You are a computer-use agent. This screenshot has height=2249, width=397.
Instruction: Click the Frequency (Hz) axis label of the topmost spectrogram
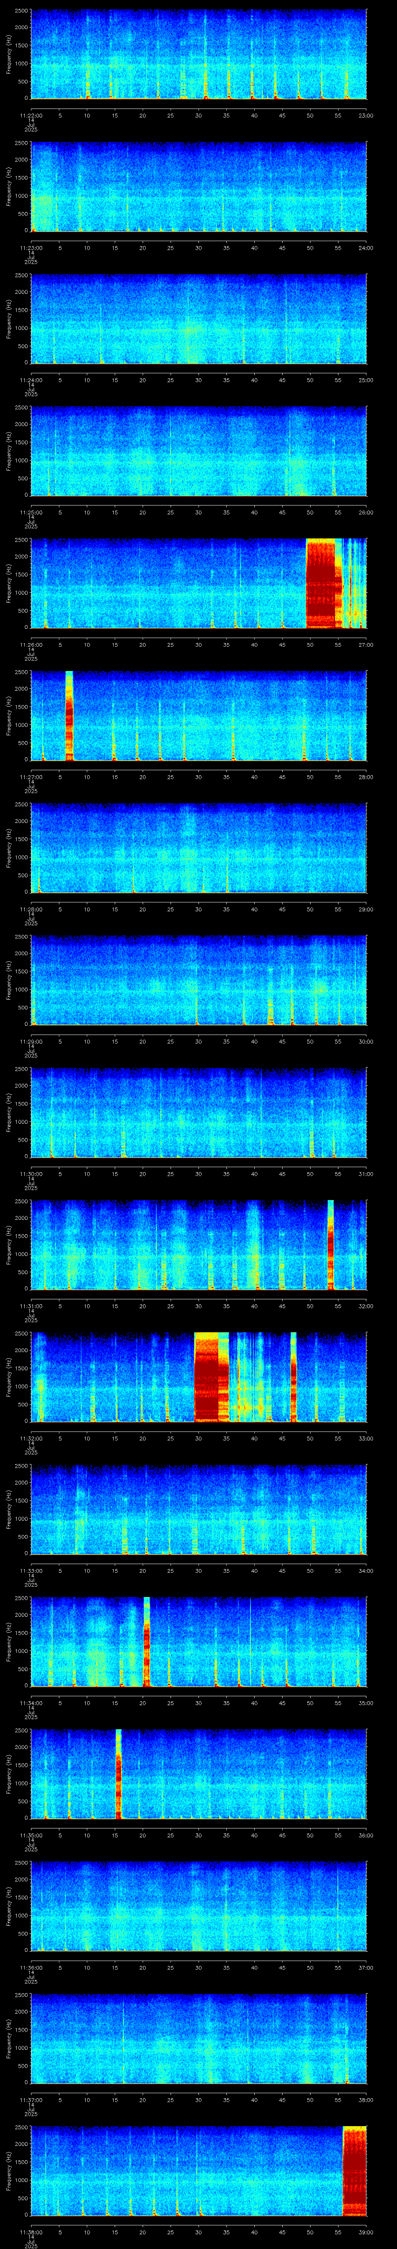[x=9, y=54]
